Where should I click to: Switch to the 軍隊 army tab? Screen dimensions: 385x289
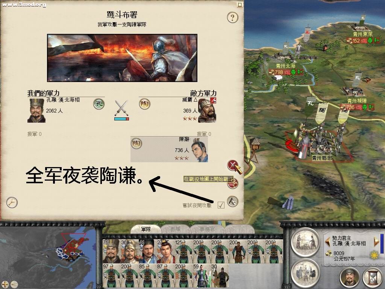pos(146,229)
